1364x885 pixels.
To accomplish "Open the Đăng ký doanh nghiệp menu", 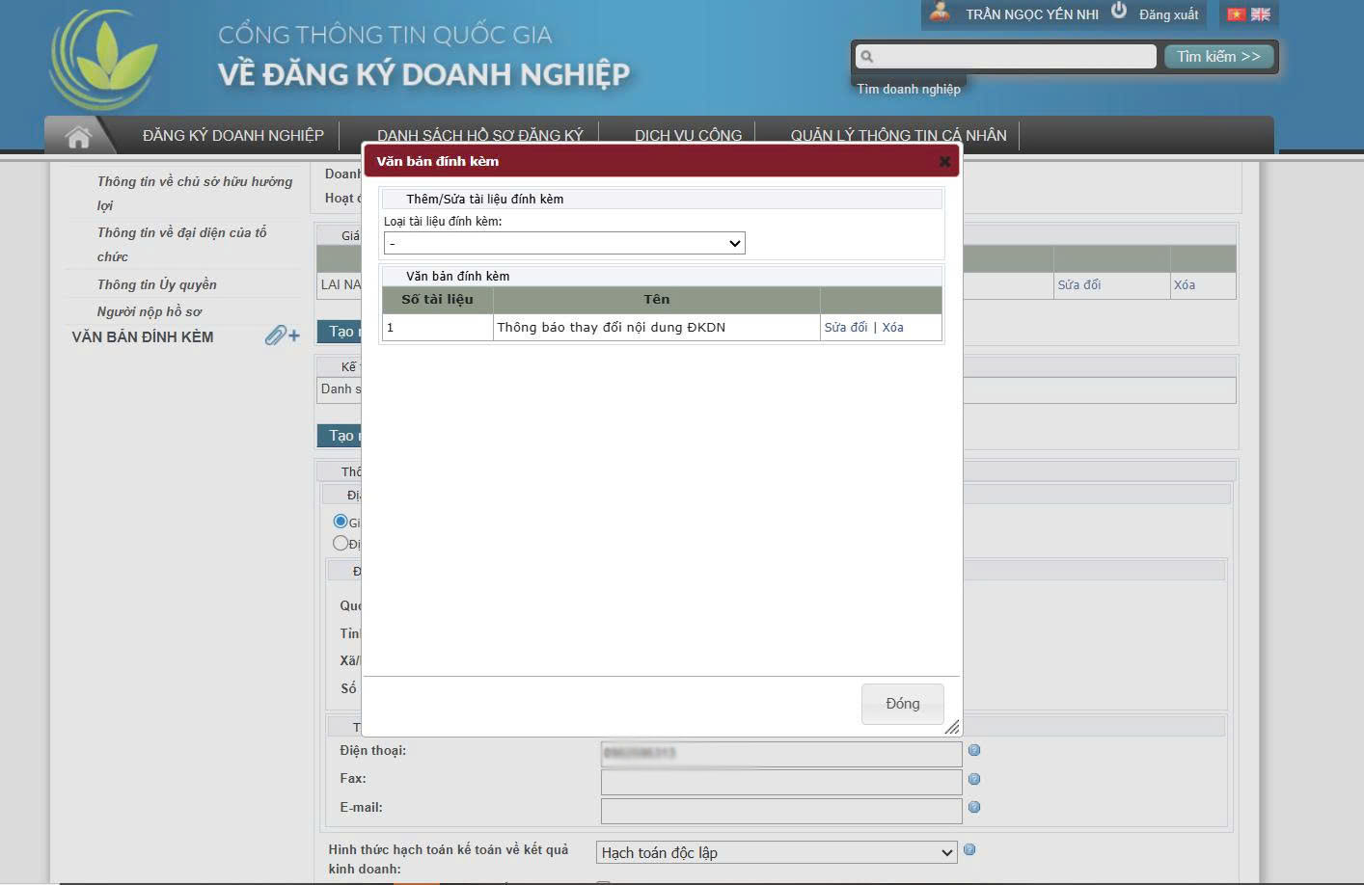I will (x=233, y=136).
